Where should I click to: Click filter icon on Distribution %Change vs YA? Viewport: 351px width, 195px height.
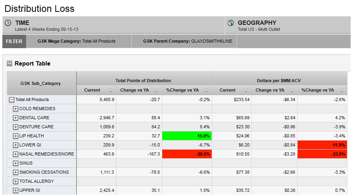pos(206,90)
